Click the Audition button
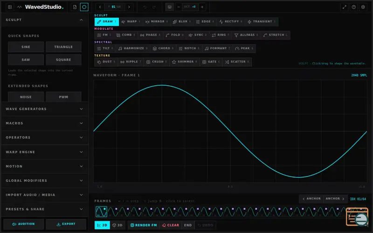373x233 pixels. coord(23,224)
